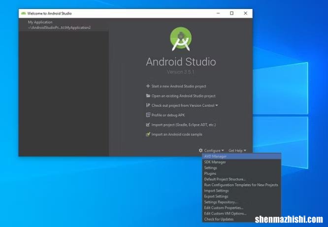Choose Plugins in Configure menu
The height and width of the screenshot is (227, 328).
pyautogui.click(x=242, y=173)
